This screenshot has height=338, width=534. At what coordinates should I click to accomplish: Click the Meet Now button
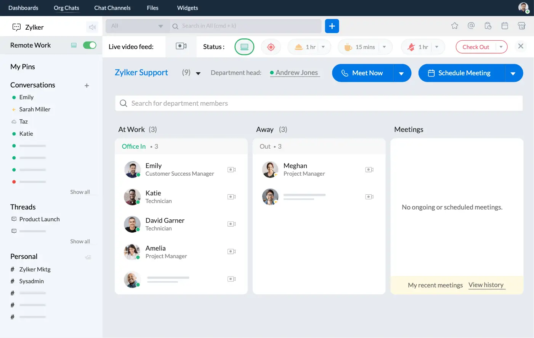(362, 73)
